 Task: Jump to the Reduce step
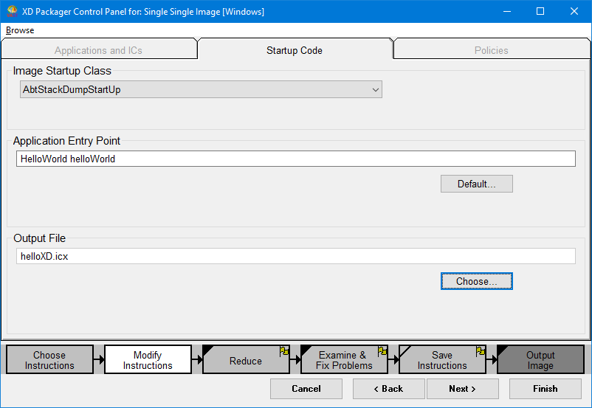tap(245, 361)
